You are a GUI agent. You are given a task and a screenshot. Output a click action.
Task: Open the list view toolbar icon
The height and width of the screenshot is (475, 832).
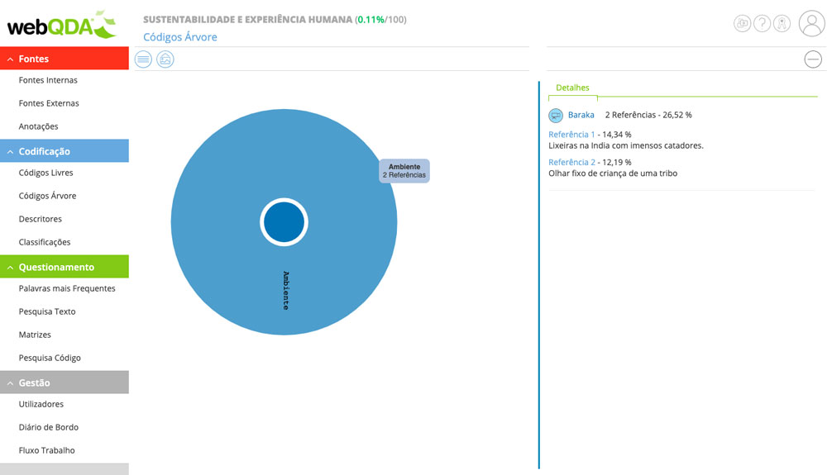click(x=143, y=59)
